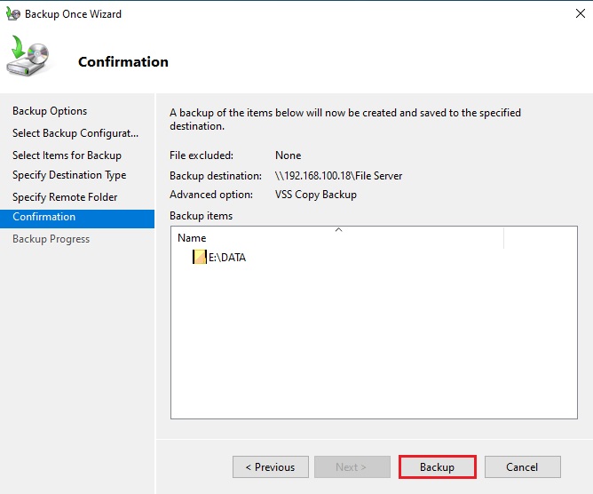Cancel the backup wizard

pyautogui.click(x=522, y=467)
